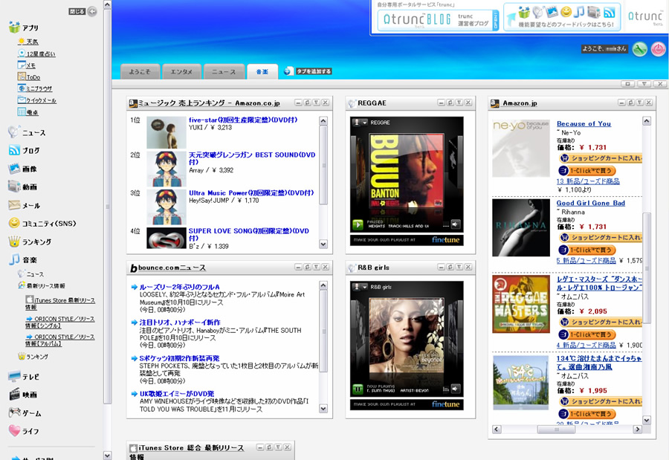Open the five-star(初回生産限定盤) ranking link
Viewport: 669px width, 460px height.
243,120
